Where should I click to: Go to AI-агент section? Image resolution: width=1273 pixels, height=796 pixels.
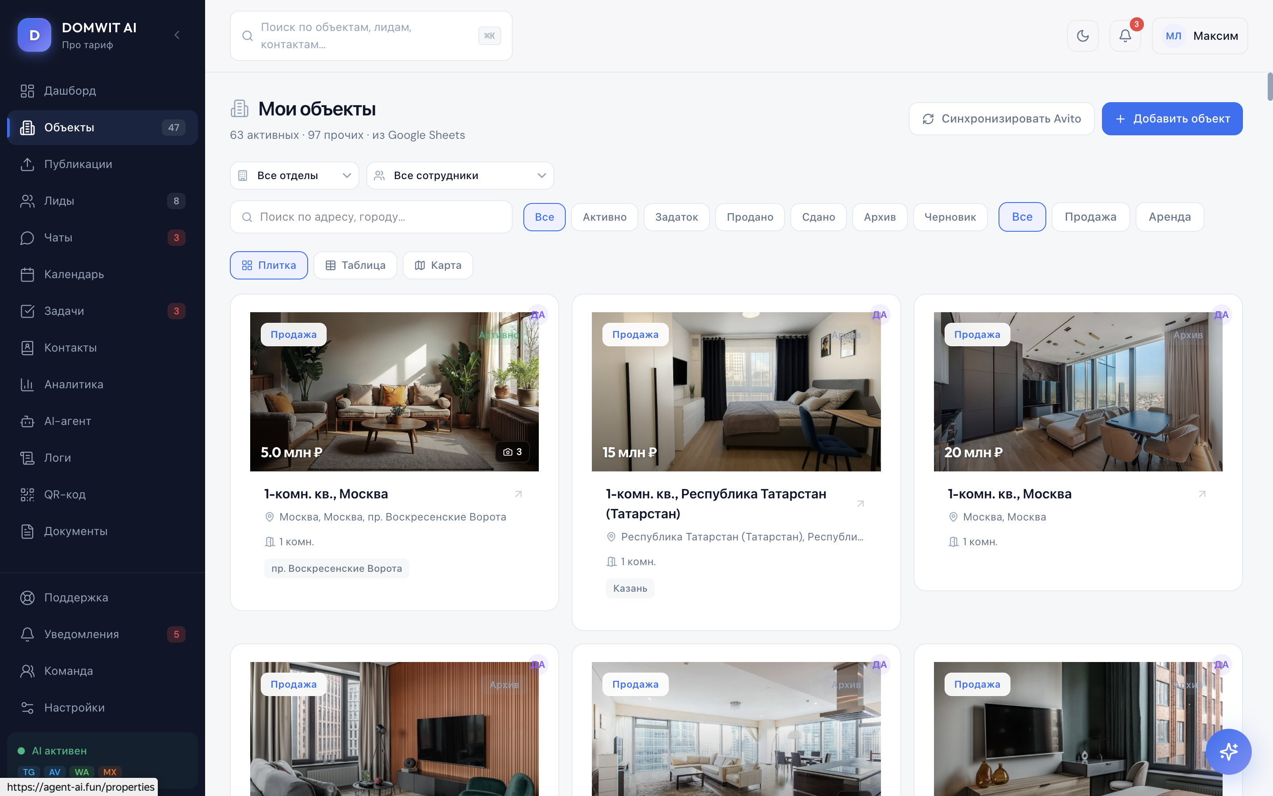[x=67, y=421]
